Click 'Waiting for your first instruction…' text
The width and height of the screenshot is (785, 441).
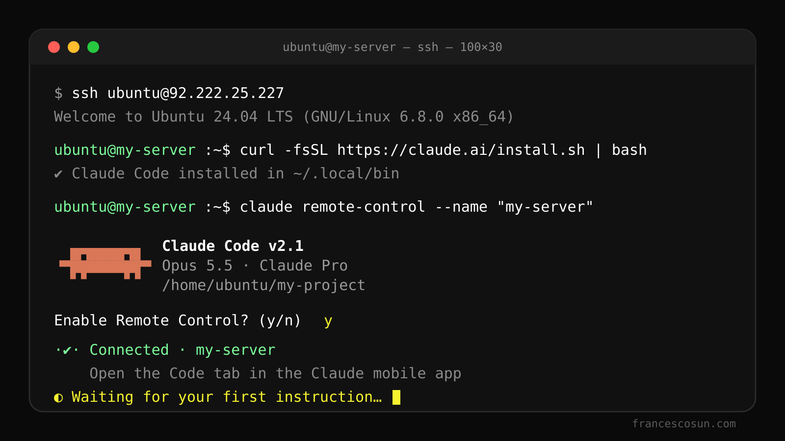tap(227, 397)
